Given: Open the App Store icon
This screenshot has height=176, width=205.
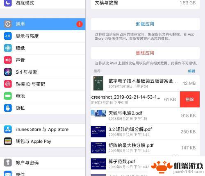Looking at the screenshot, I should pos(8,129).
